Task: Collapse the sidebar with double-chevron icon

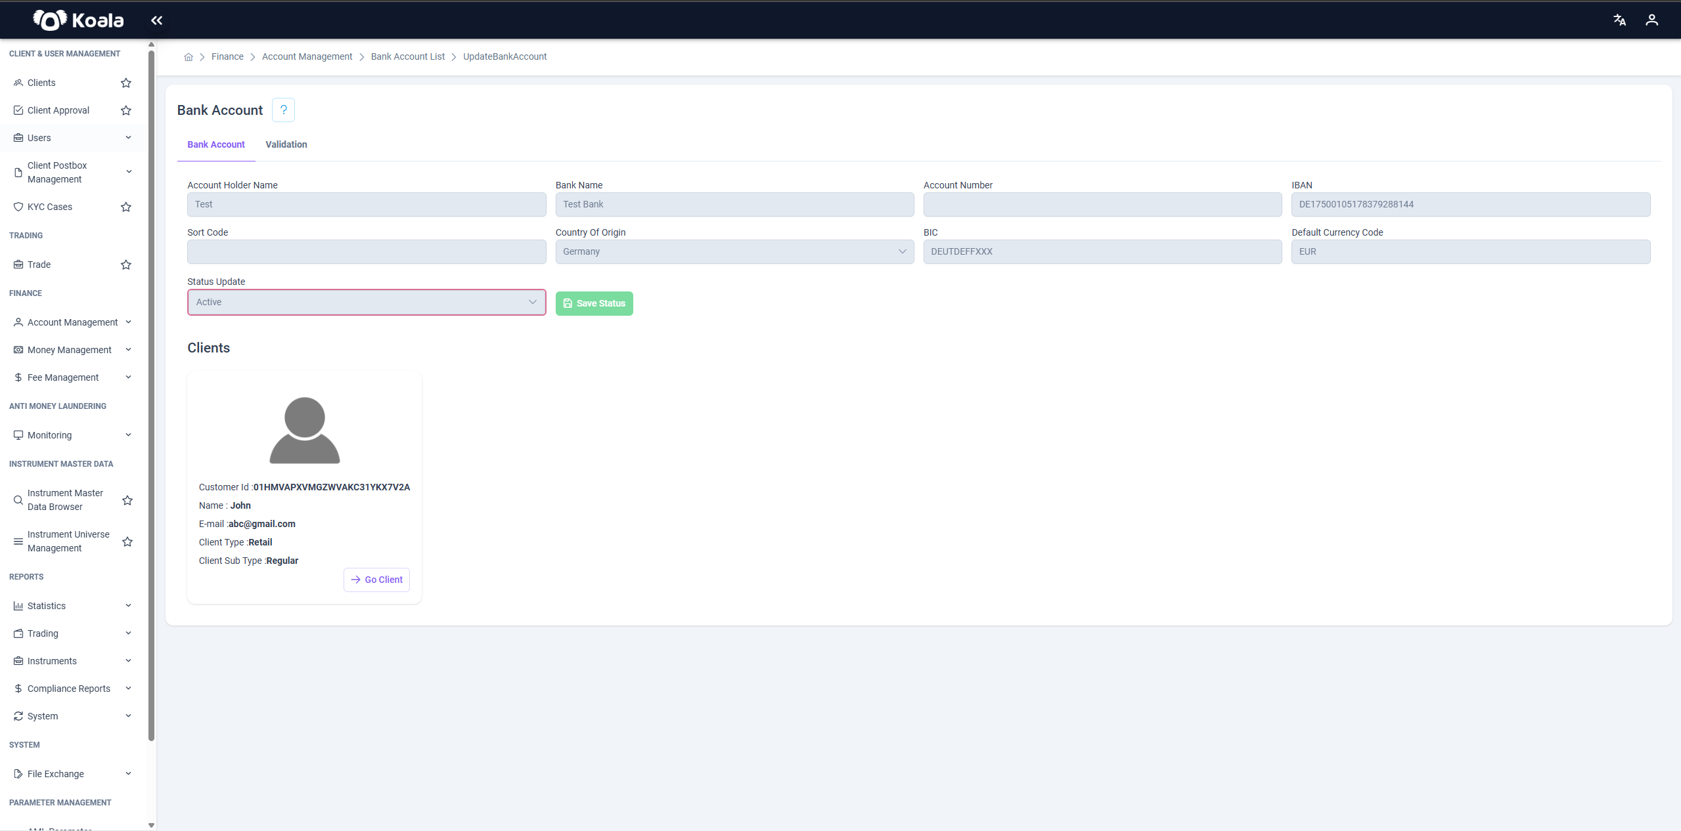Action: tap(156, 20)
